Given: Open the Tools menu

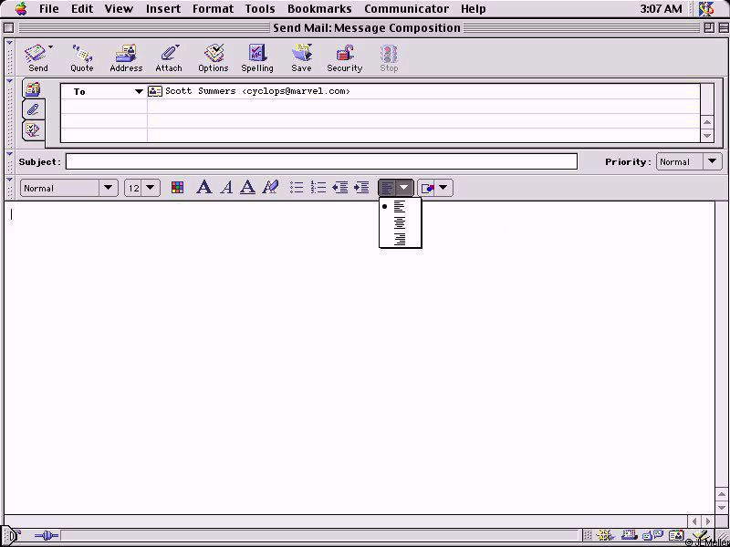Looking at the screenshot, I should coord(260,9).
